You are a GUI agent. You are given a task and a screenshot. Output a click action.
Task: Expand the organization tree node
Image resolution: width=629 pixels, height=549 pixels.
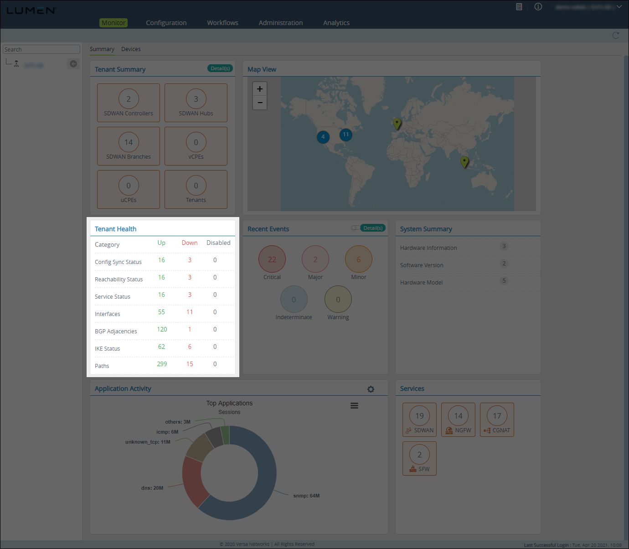pyautogui.click(x=16, y=64)
